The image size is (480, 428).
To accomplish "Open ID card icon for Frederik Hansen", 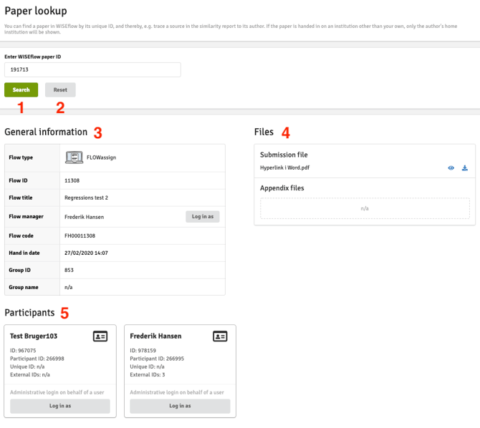I will [220, 336].
